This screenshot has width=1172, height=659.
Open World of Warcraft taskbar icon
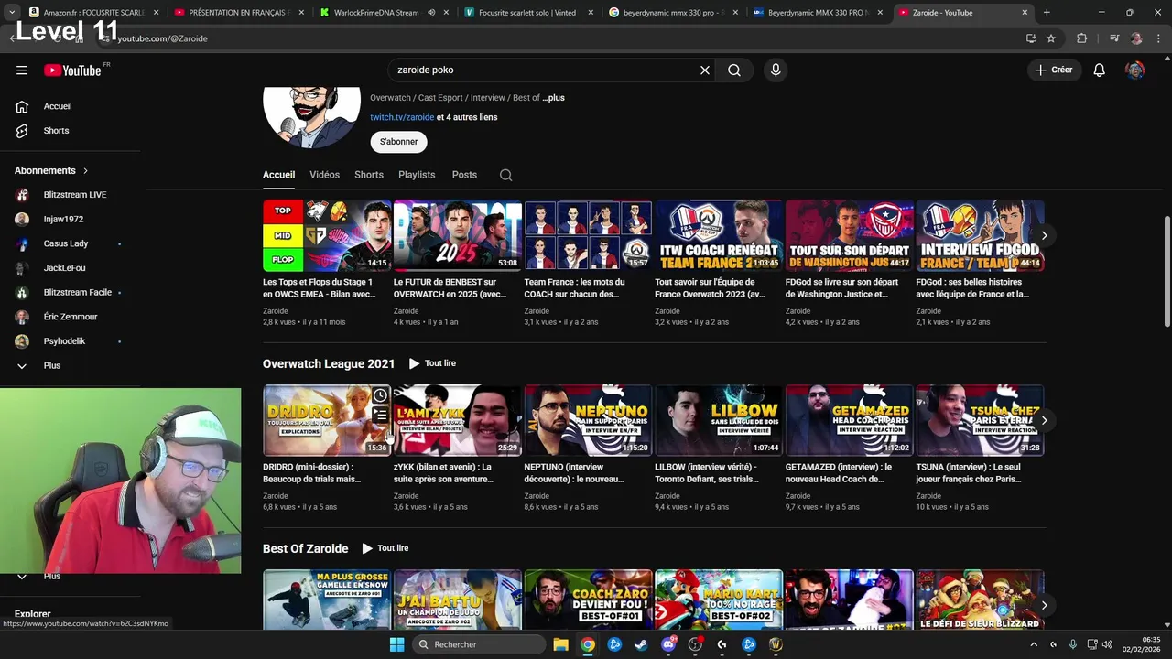pyautogui.click(x=776, y=644)
